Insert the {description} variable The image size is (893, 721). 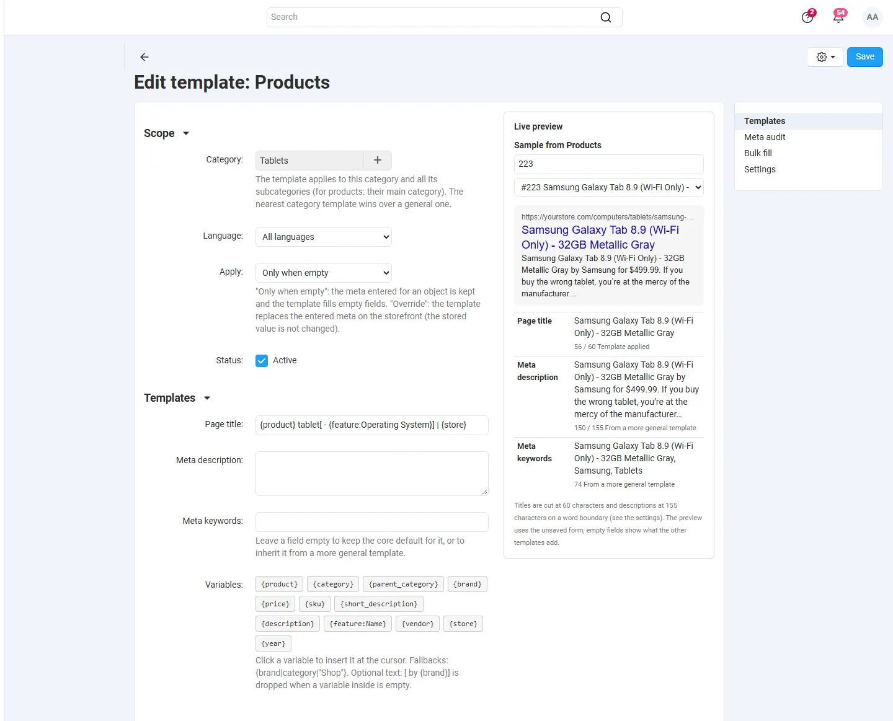pos(288,624)
